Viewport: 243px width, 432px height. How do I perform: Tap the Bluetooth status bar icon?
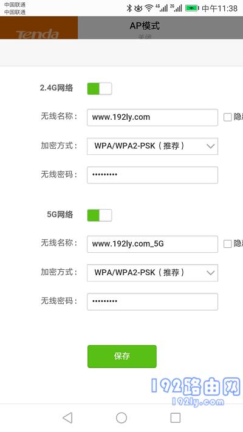point(129,8)
